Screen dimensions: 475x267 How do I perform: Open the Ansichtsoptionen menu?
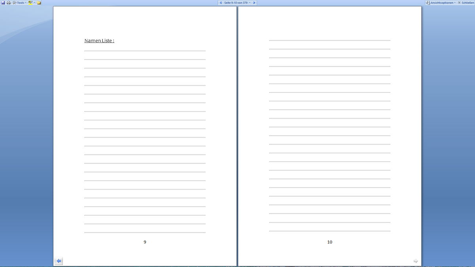[x=441, y=2]
